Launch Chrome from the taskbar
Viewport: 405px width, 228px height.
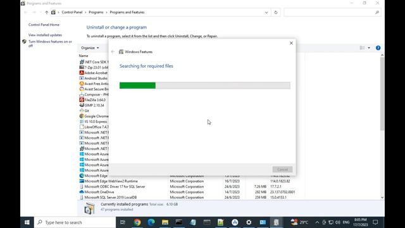[x=137, y=222]
